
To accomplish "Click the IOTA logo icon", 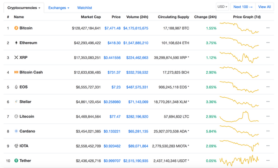I will [16, 146].
